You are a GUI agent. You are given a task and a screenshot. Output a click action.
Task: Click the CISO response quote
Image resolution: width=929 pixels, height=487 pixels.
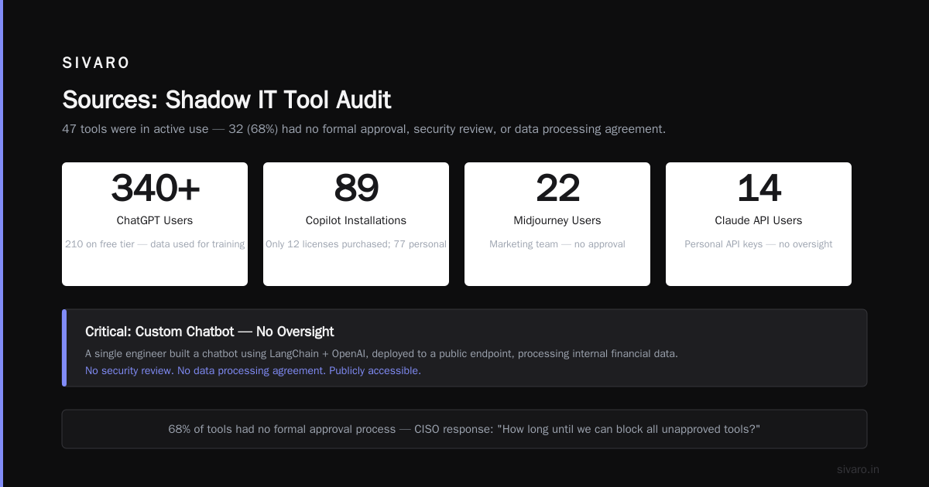click(x=464, y=429)
